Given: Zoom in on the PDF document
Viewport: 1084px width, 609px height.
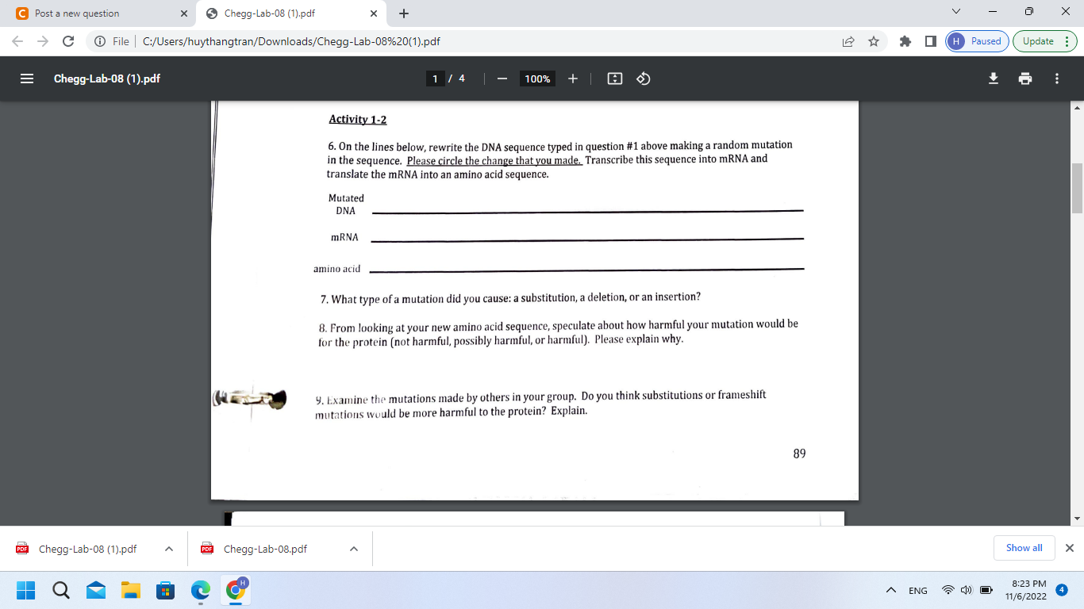Looking at the screenshot, I should click(x=574, y=79).
